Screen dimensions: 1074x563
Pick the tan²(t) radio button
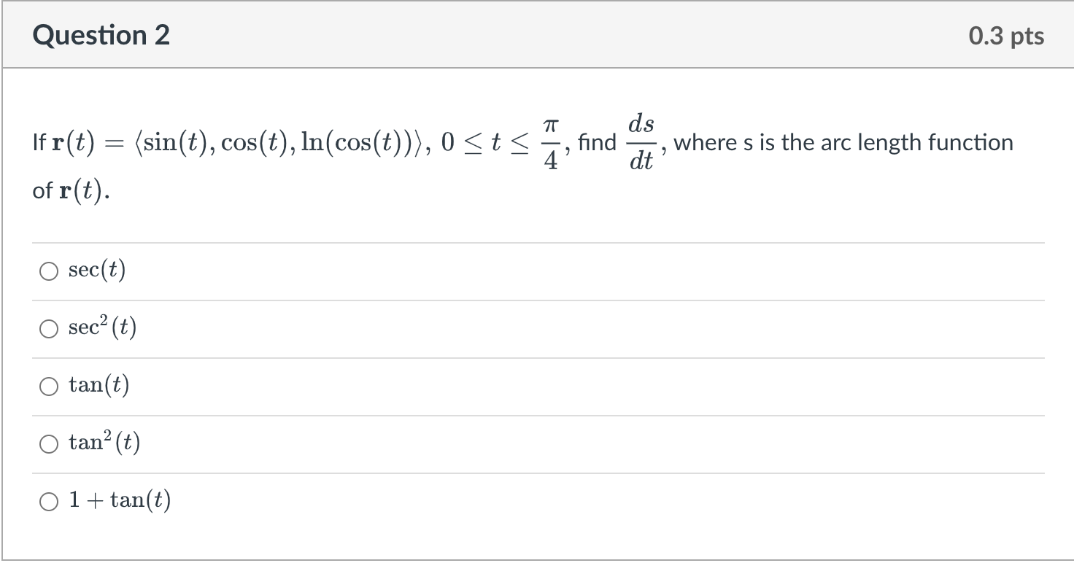point(49,443)
